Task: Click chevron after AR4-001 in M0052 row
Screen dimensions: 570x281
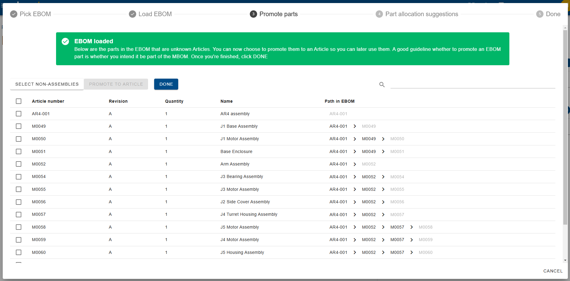Action: point(355,164)
